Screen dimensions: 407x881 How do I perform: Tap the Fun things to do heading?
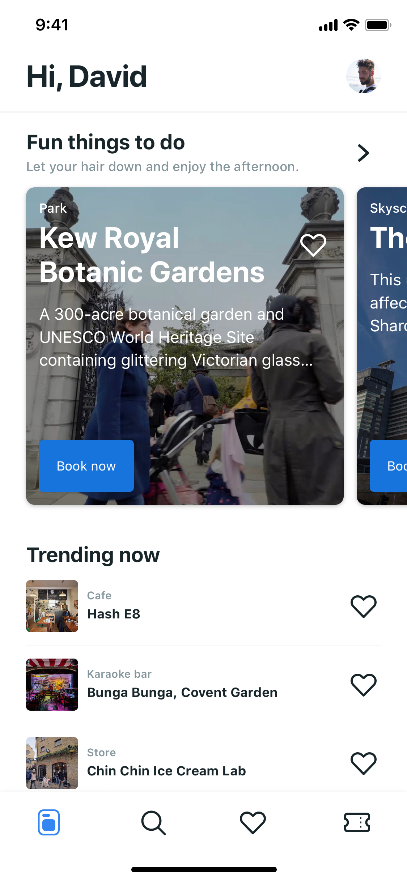click(x=106, y=142)
